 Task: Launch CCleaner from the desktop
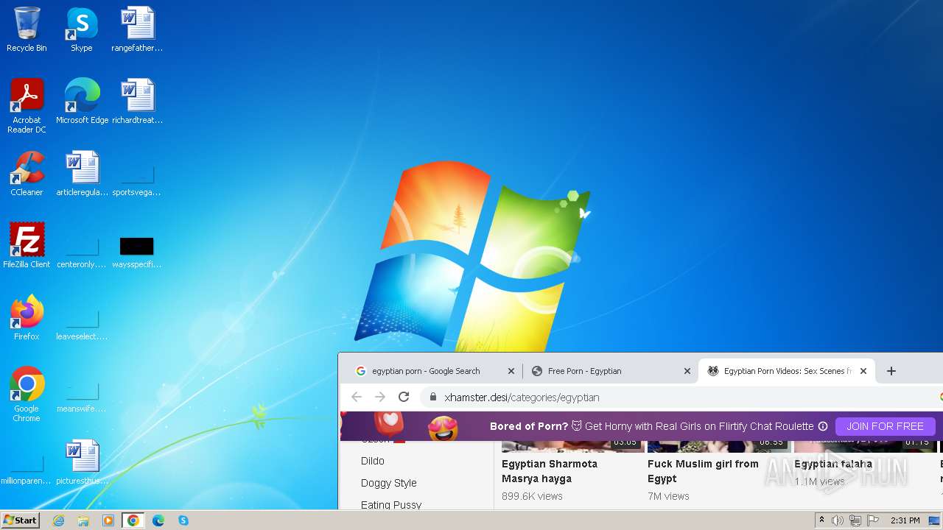click(x=27, y=174)
